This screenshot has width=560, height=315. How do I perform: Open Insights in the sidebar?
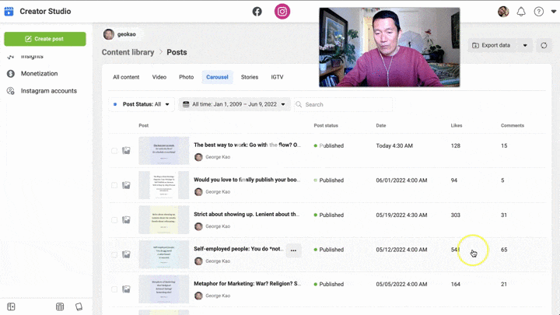click(x=32, y=56)
